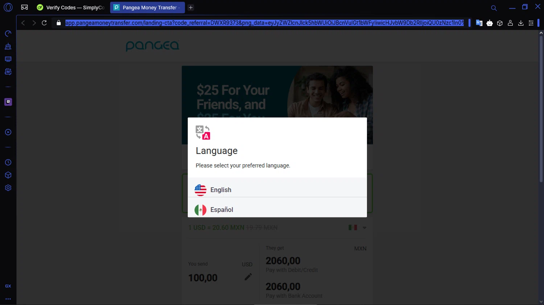The width and height of the screenshot is (544, 305).
Task: Switch to Verify Codes — SimplyCodes tab
Action: 71,7
